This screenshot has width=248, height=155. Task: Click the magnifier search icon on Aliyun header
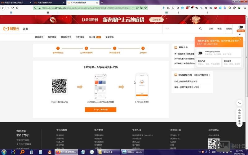coord(200,29)
